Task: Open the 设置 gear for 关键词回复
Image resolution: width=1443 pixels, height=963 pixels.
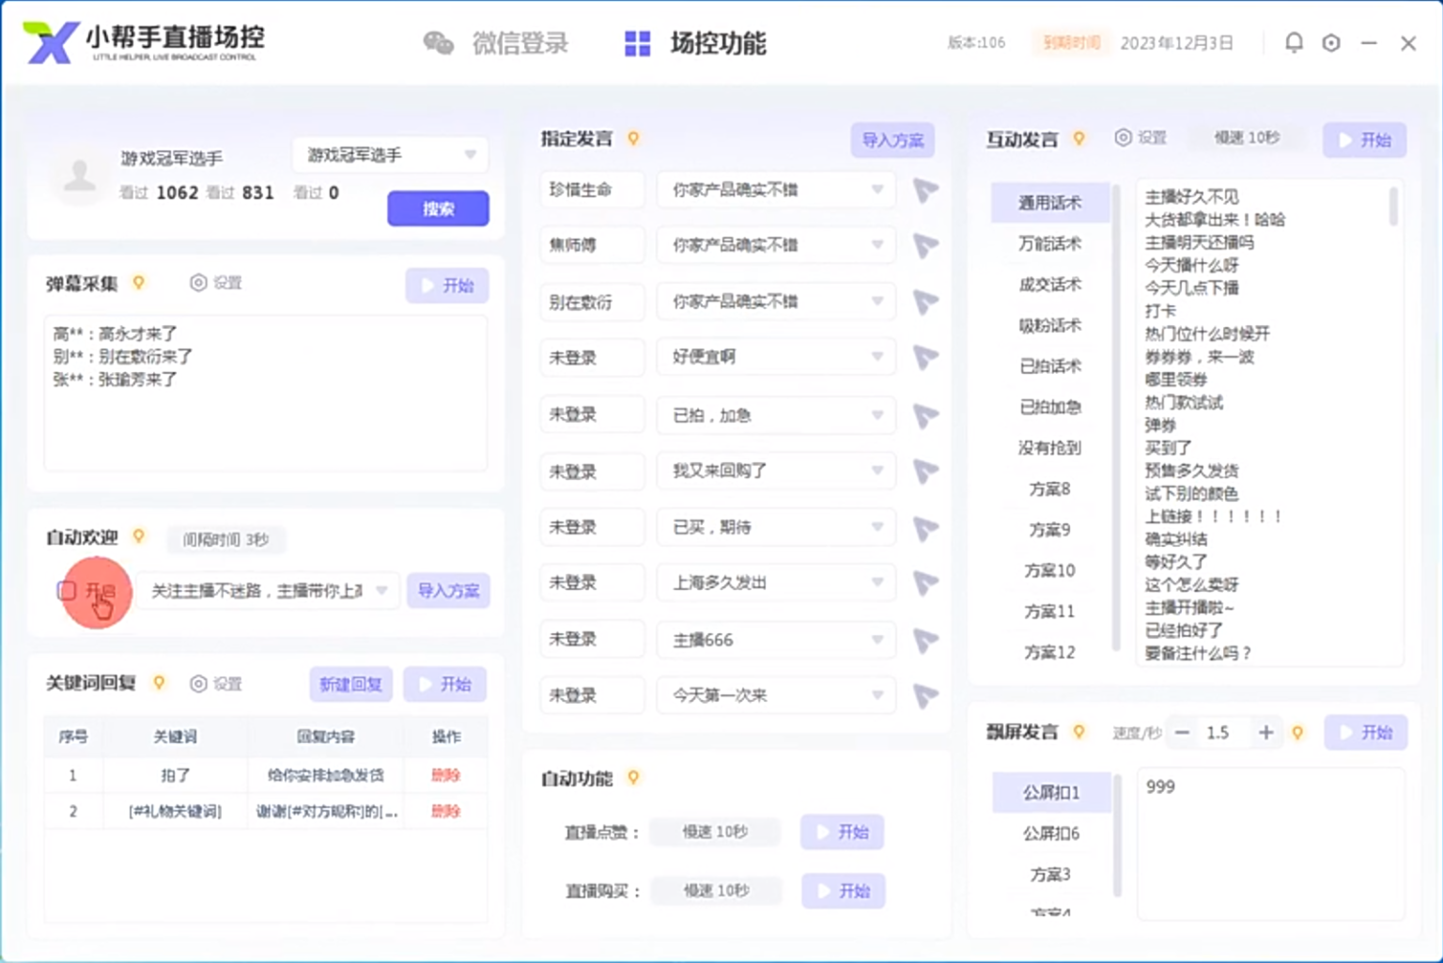Action: 216,684
